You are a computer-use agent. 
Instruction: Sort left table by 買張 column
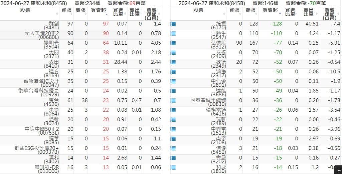(66, 10)
